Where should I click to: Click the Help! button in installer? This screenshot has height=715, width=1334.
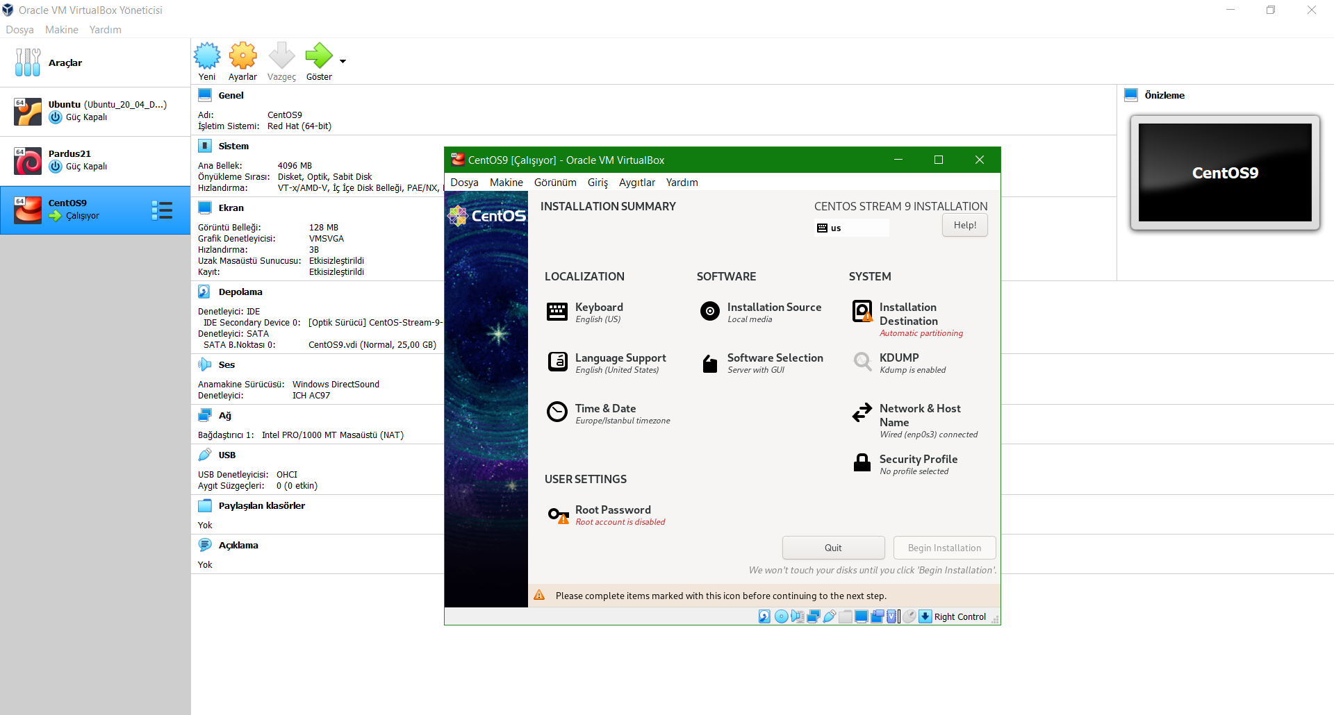965,225
